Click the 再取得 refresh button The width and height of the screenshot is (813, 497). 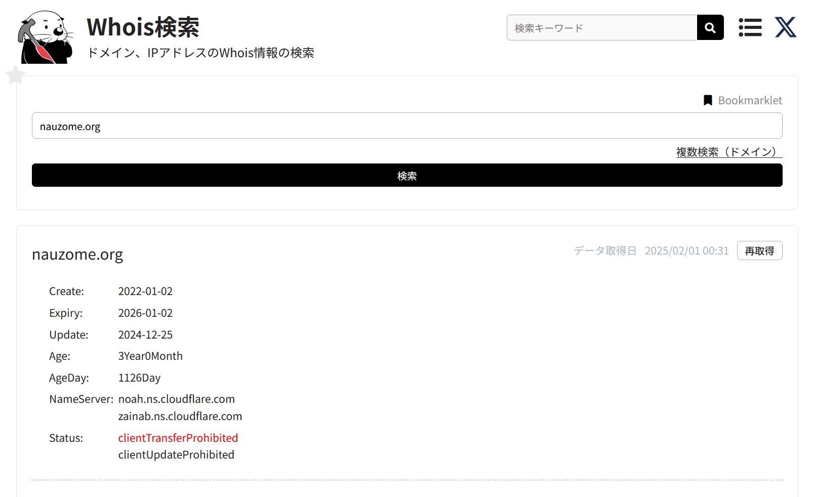pos(759,251)
